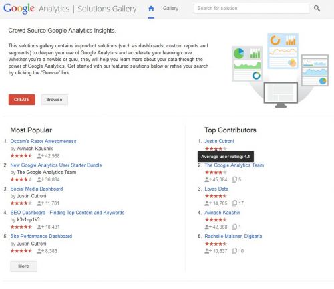Viewport: 334px width, 289px height.
Task: Click stars under The Google Analytics Team contributor
Action: (216, 172)
